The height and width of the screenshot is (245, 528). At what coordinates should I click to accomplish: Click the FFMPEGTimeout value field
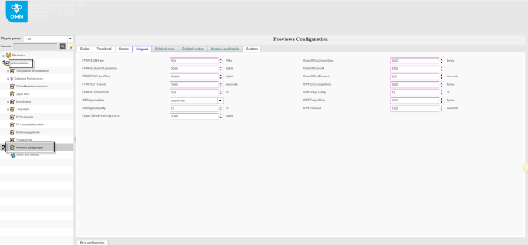coord(194,84)
